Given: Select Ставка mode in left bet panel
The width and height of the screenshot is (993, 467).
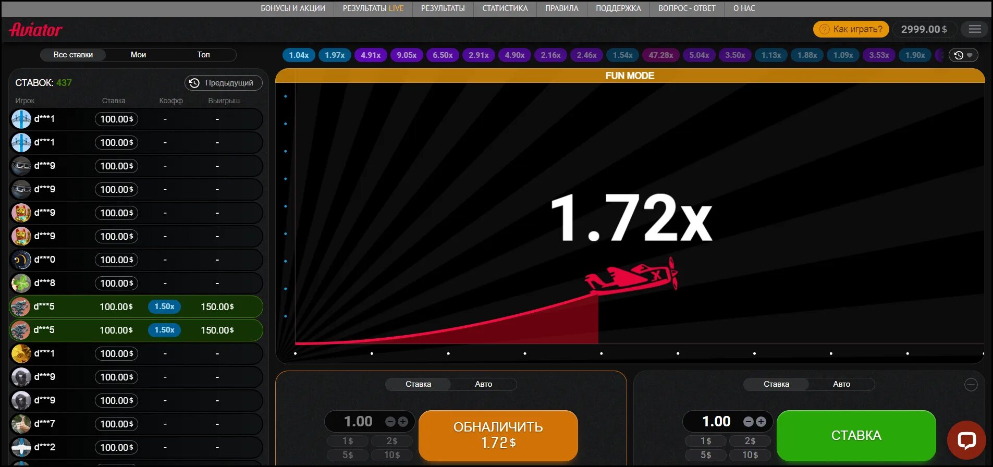Looking at the screenshot, I should pyautogui.click(x=418, y=384).
